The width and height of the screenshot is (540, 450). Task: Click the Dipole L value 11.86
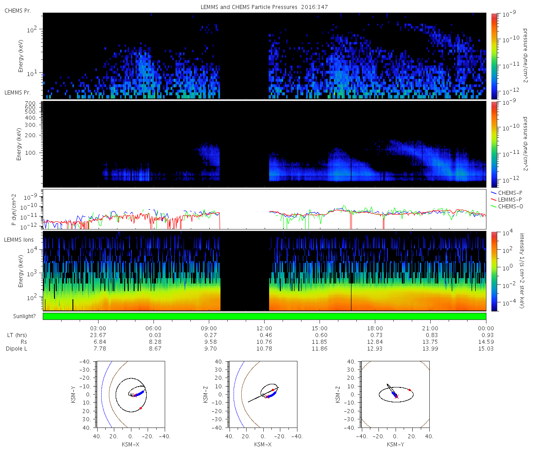coord(319,349)
